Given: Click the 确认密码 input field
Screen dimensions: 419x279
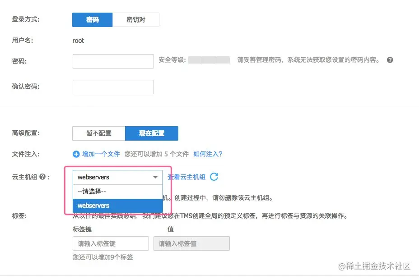Looking at the screenshot, I should 113,87.
